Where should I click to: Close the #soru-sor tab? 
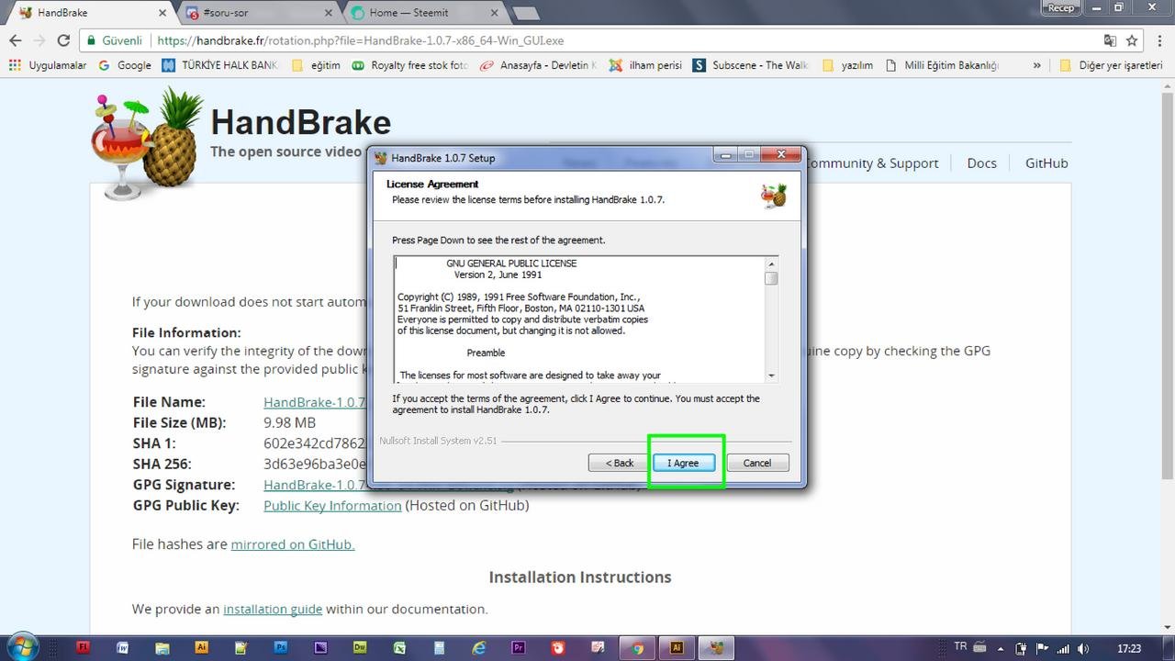pyautogui.click(x=330, y=13)
